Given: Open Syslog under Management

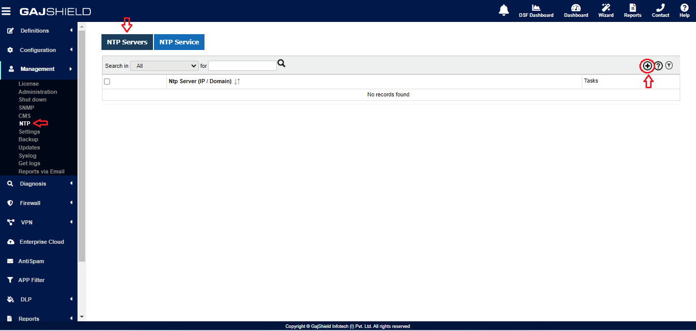Looking at the screenshot, I should pyautogui.click(x=28, y=156).
